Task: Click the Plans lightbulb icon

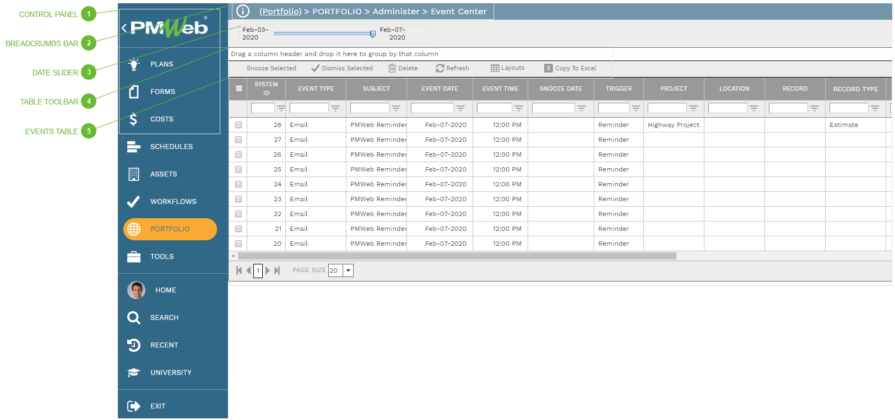Action: [x=134, y=64]
